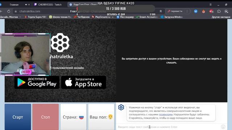Open the Мессенджер bookmark
Viewport: 232px width, 130px height.
(125, 17)
